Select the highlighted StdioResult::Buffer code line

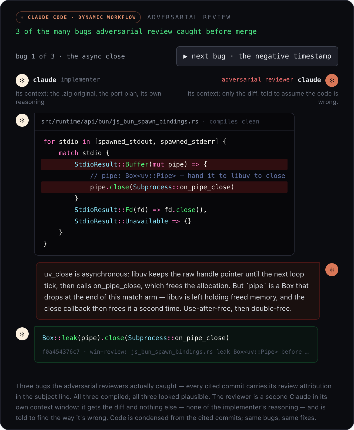(x=164, y=164)
